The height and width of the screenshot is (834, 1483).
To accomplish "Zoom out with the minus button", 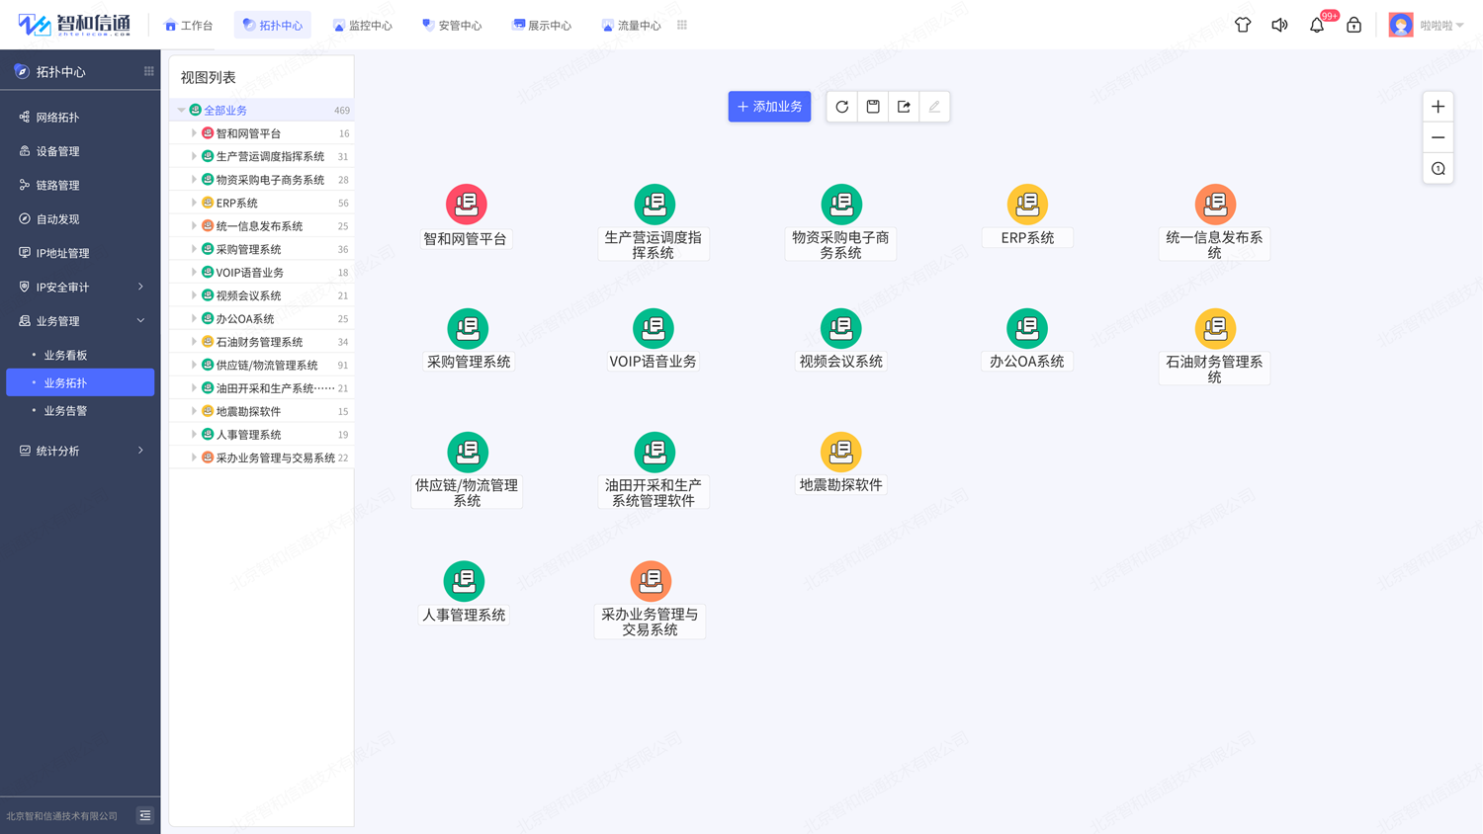I will pyautogui.click(x=1438, y=137).
